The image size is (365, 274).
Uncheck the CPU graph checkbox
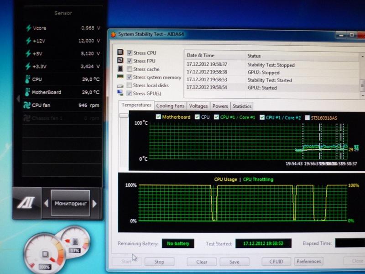pos(197,117)
